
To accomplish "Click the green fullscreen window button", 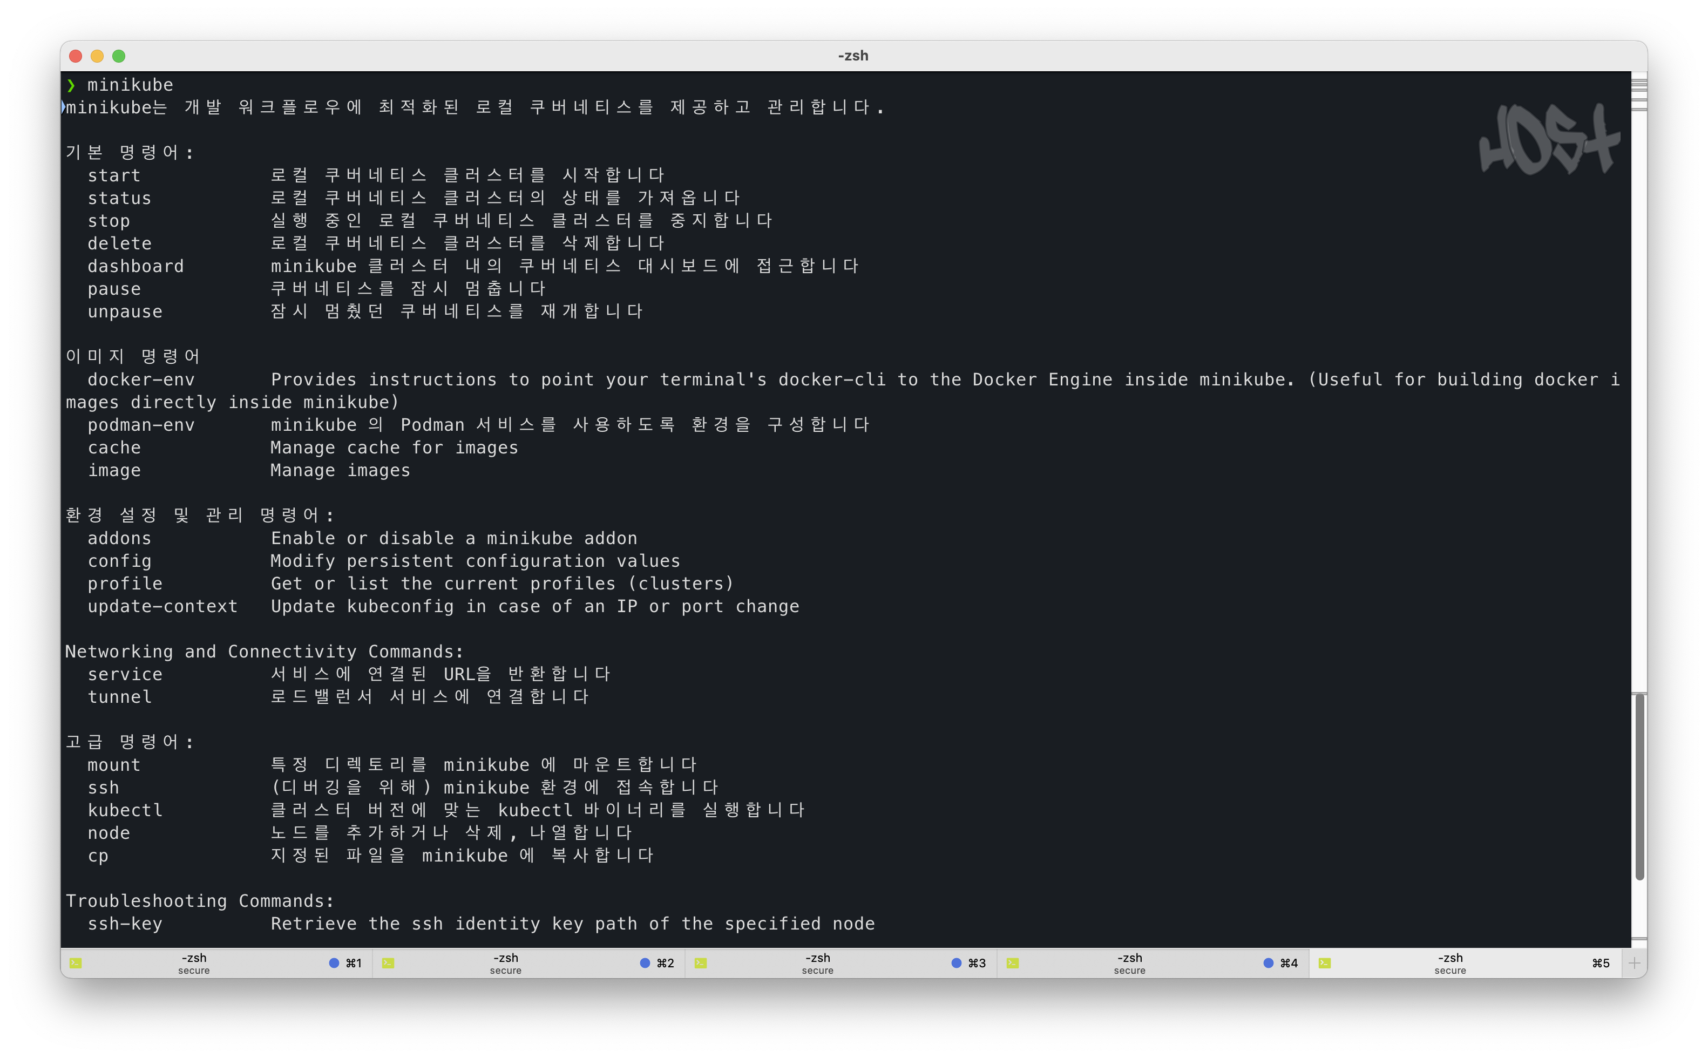I will tap(119, 56).
